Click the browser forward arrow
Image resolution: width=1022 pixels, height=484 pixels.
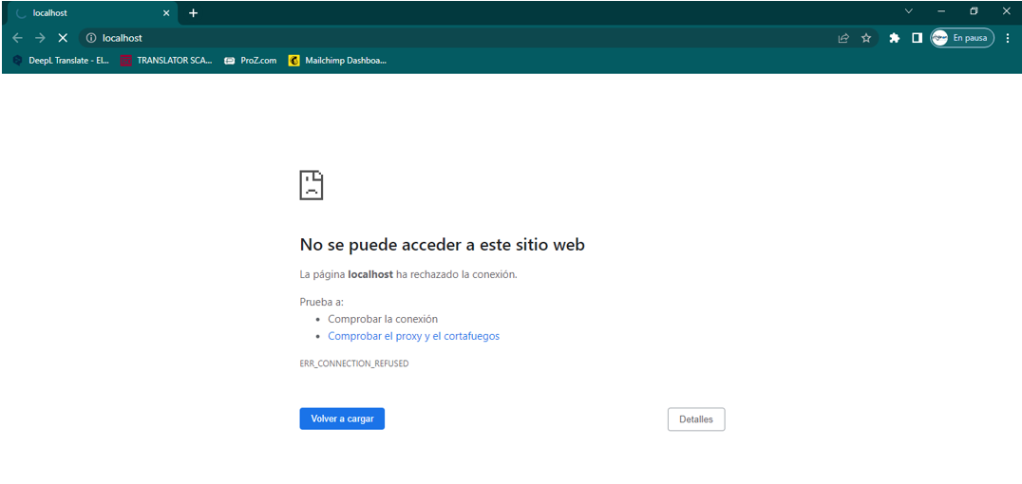coord(40,38)
